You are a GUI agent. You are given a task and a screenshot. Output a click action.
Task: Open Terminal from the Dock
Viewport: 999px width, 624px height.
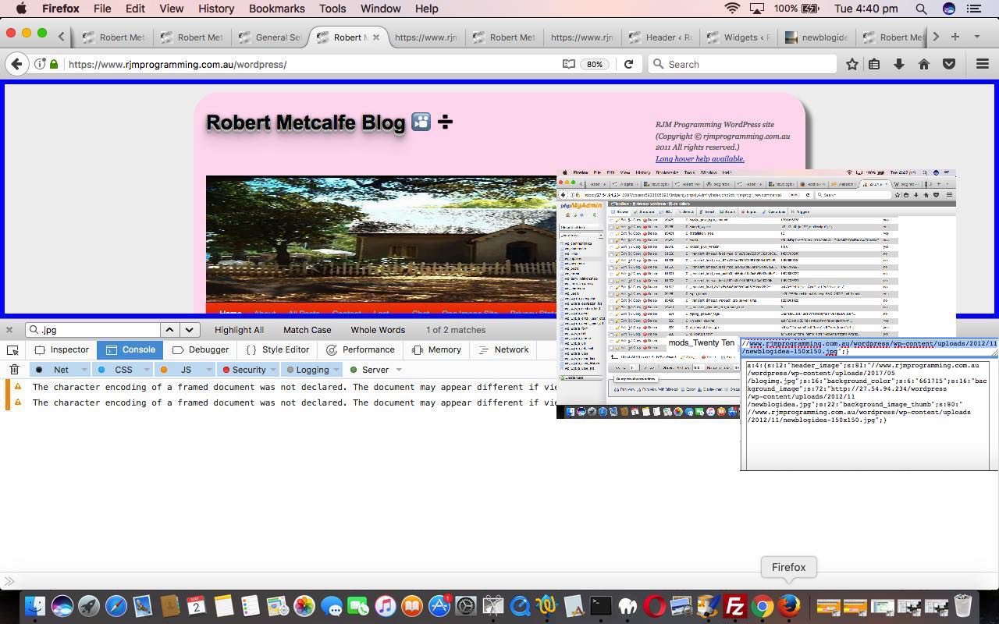click(600, 606)
